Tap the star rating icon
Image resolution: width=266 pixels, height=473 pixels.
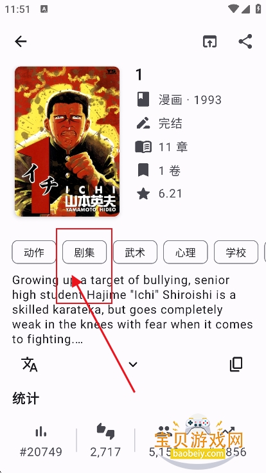tap(143, 193)
